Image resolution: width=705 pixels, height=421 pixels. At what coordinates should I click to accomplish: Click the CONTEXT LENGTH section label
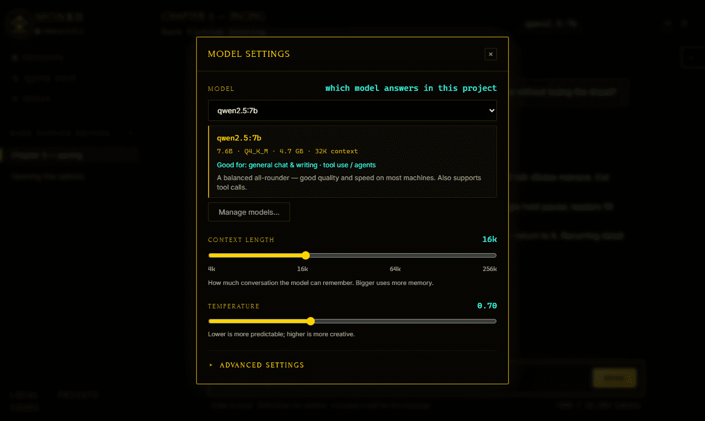point(241,240)
